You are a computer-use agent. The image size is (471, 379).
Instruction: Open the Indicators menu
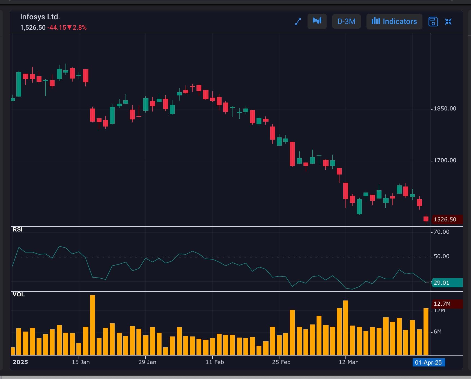pos(394,22)
